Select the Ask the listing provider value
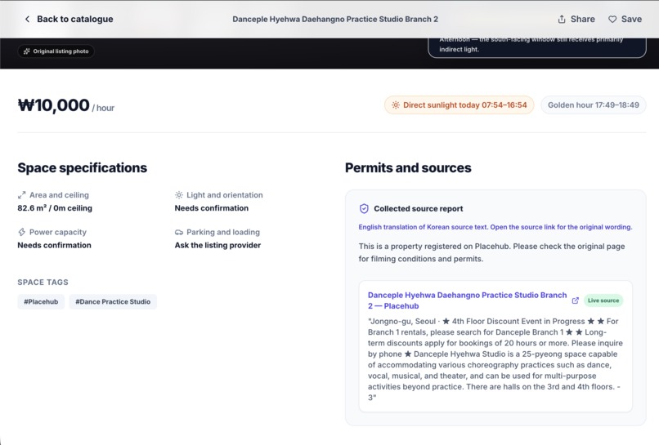This screenshot has height=445, width=659. [217, 245]
